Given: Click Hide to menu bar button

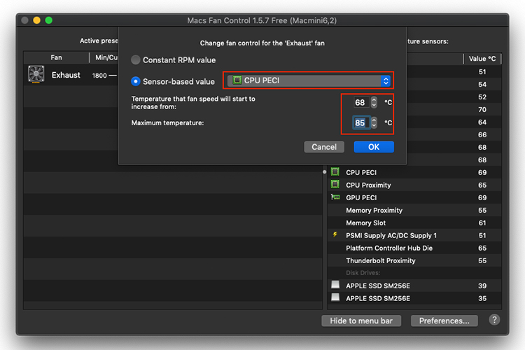Looking at the screenshot, I should coord(361,321).
